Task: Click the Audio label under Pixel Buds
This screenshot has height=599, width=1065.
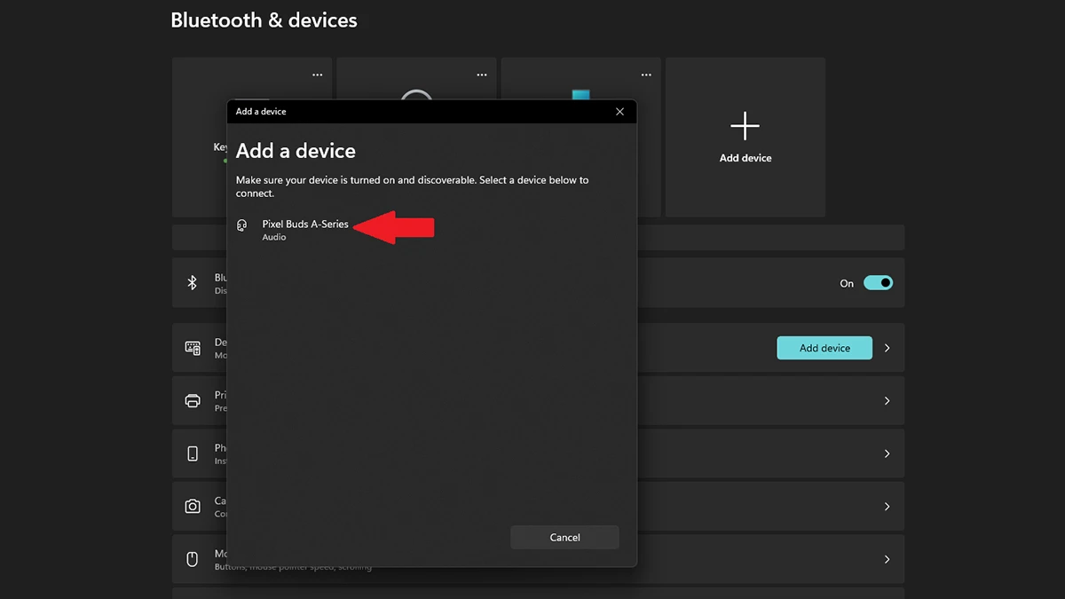Action: (x=274, y=238)
